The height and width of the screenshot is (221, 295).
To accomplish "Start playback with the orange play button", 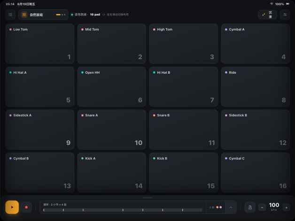I will 12,207.
